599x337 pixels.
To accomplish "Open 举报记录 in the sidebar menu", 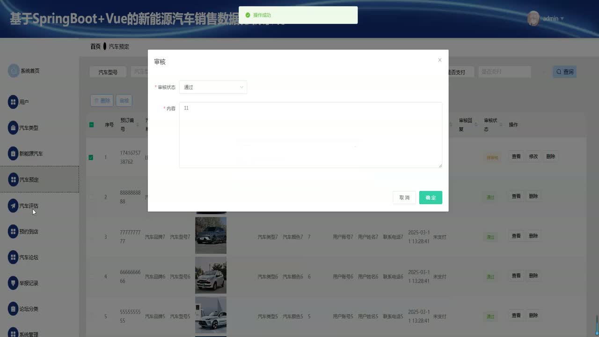I will 29,283.
